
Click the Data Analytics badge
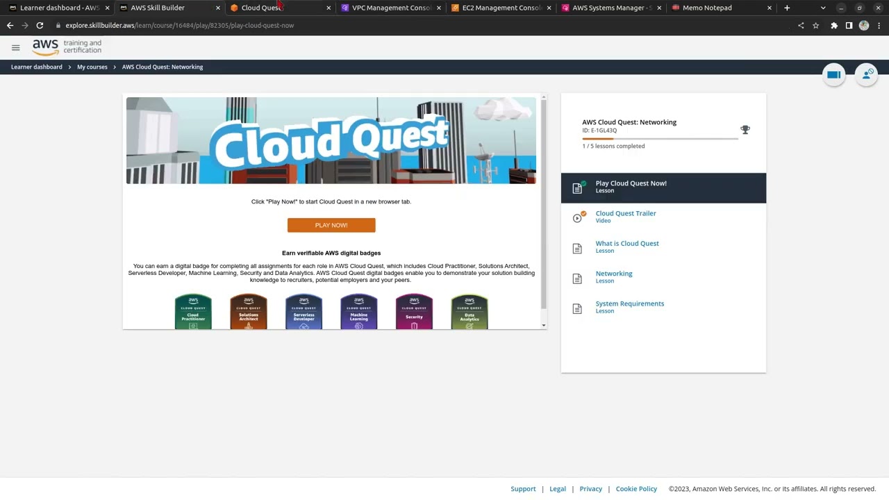(x=470, y=312)
